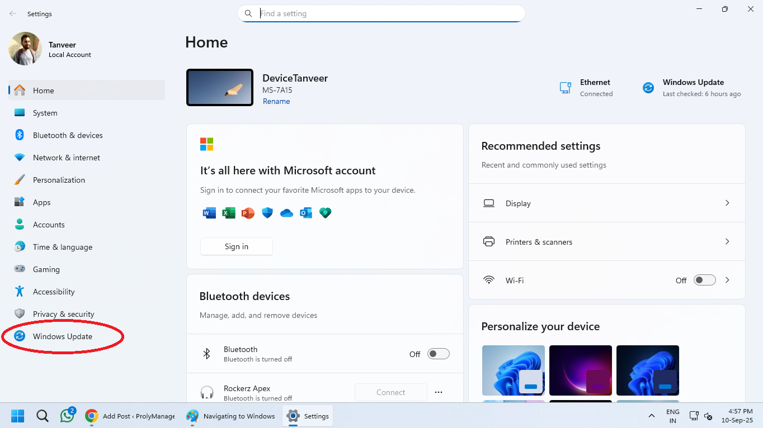This screenshot has height=428, width=763.
Task: Open WhatsApp from the taskbar
Action: 67,416
